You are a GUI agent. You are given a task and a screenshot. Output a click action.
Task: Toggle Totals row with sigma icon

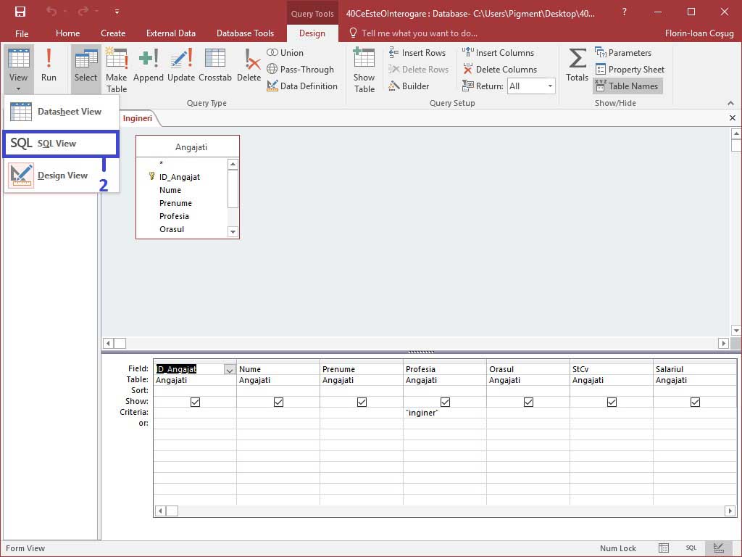[577, 65]
